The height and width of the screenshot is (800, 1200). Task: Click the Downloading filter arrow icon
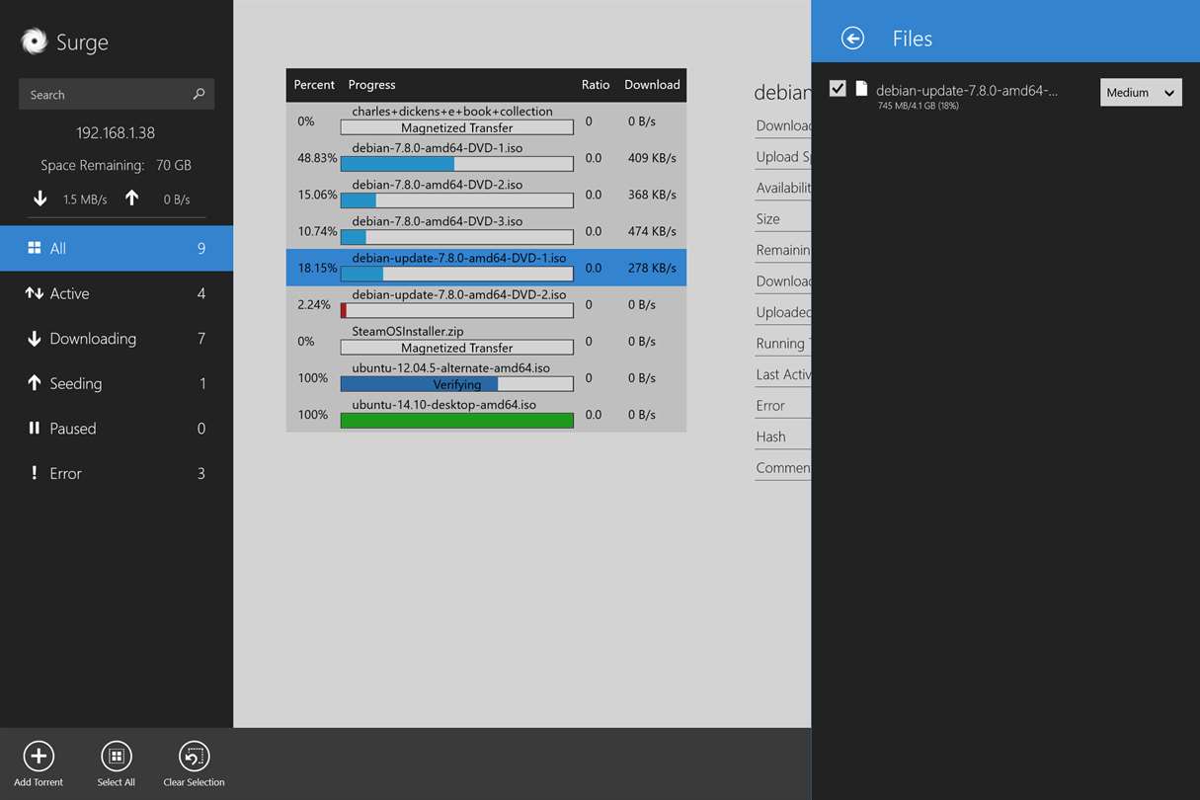(35, 339)
